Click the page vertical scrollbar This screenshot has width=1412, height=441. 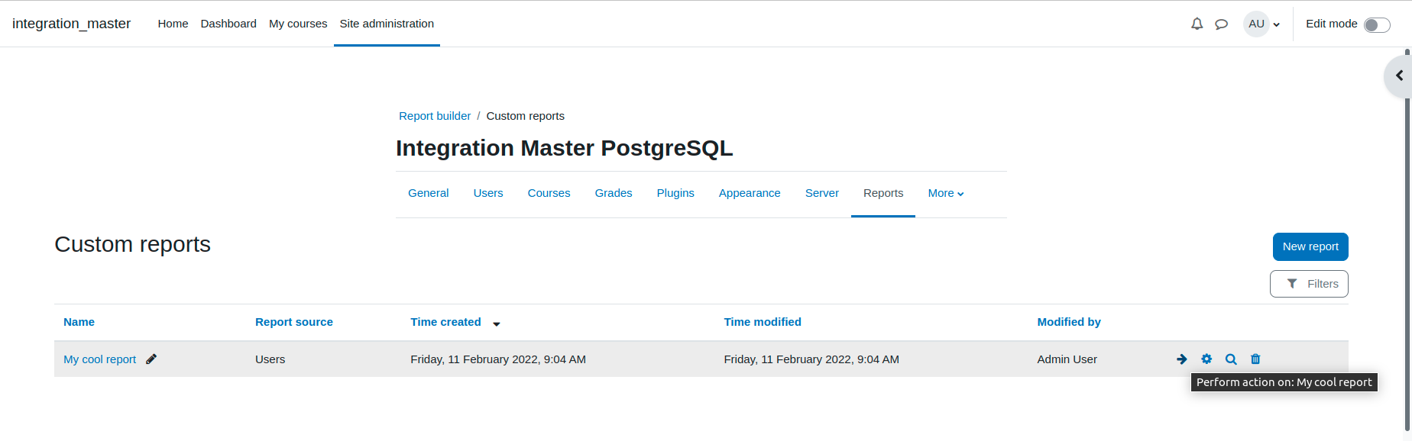(1407, 241)
